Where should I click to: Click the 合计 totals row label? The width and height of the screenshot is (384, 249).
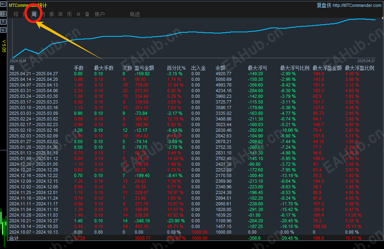(x=14, y=238)
